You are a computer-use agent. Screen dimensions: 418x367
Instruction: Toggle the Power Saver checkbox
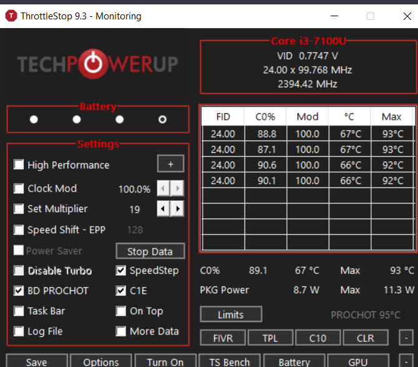(19, 250)
